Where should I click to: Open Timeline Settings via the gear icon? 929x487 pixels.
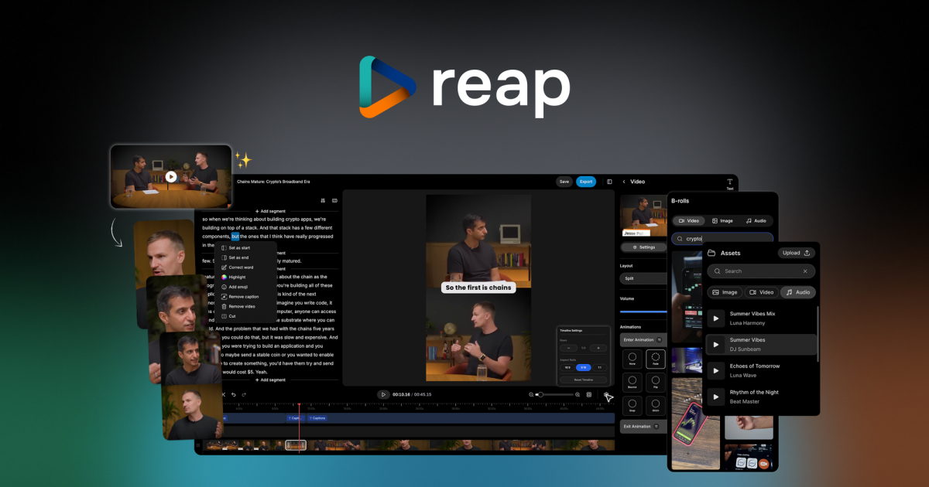coord(607,394)
